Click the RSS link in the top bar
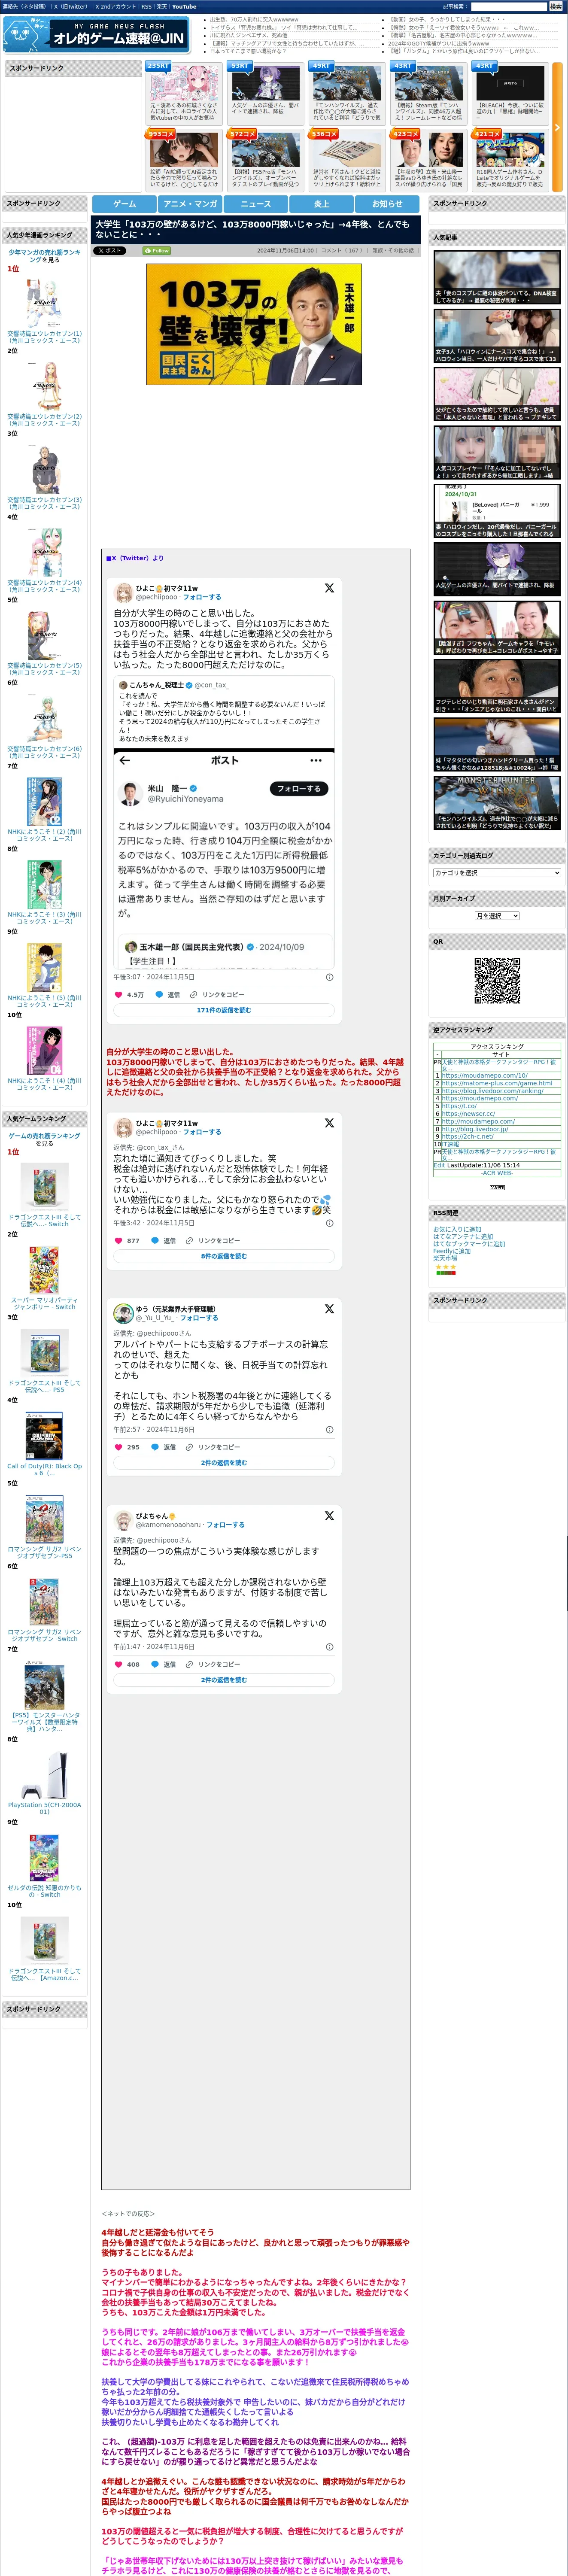Viewport: 568px width, 2576px height. pyautogui.click(x=146, y=6)
